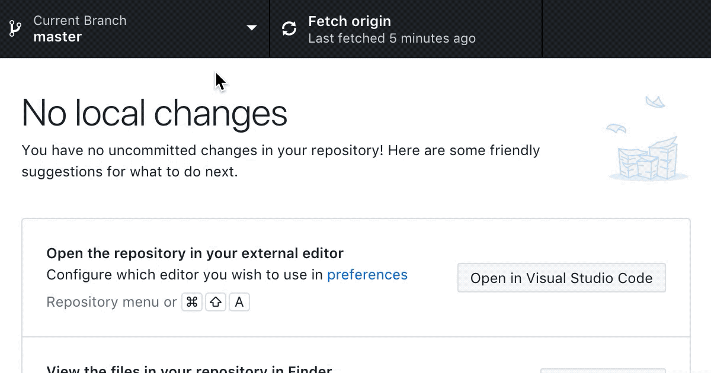
Task: Open the Current Branch master selector
Action: (134, 28)
